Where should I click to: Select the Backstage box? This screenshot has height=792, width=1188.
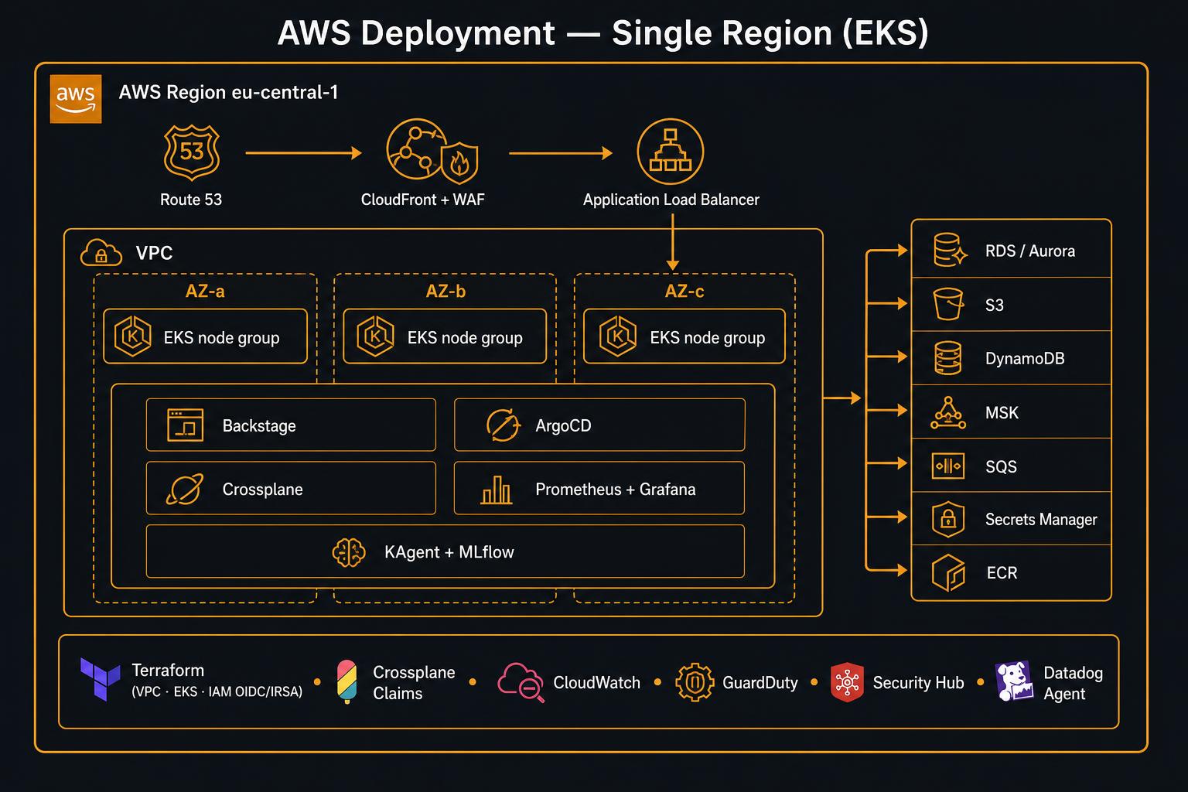(x=291, y=425)
